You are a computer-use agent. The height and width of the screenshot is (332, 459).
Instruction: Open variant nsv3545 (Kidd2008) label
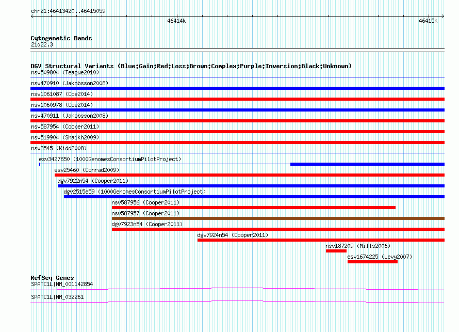click(59, 148)
